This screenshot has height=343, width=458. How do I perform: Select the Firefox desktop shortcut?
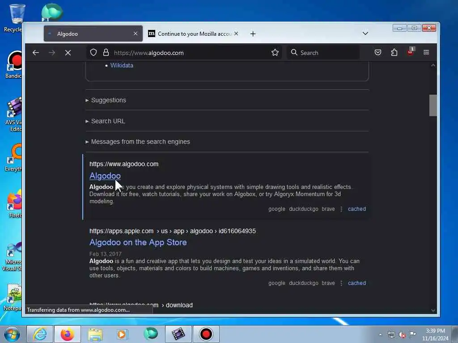(13, 204)
